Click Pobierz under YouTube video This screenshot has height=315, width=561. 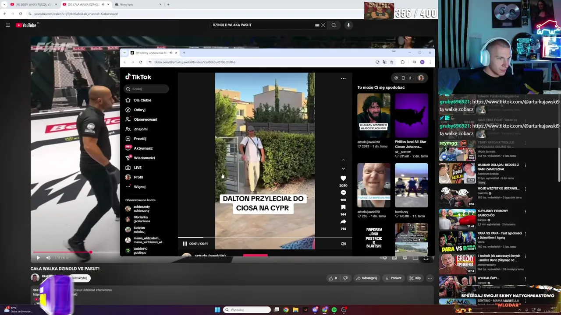(393, 278)
